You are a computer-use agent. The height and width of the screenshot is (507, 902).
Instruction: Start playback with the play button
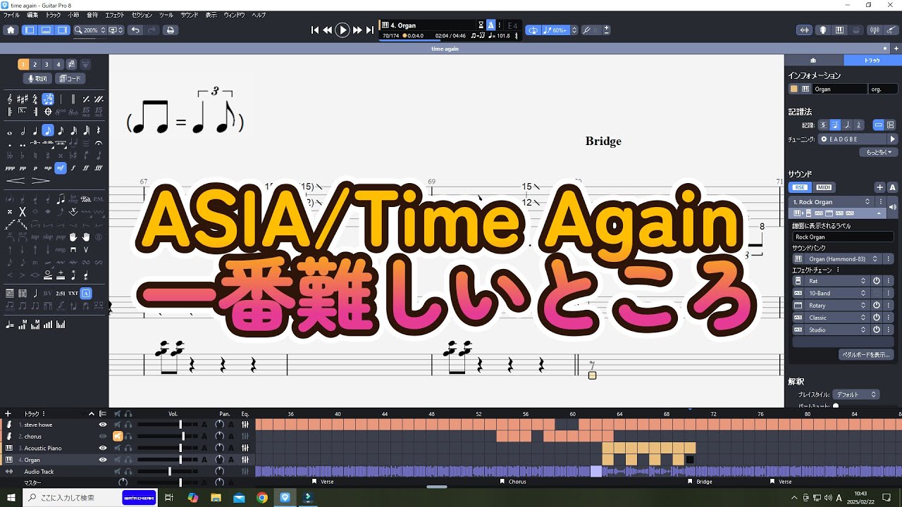tap(342, 30)
